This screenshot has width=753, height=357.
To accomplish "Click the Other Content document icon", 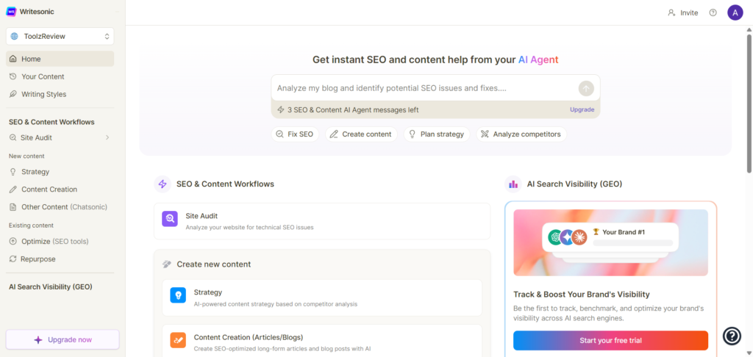I will (x=13, y=207).
